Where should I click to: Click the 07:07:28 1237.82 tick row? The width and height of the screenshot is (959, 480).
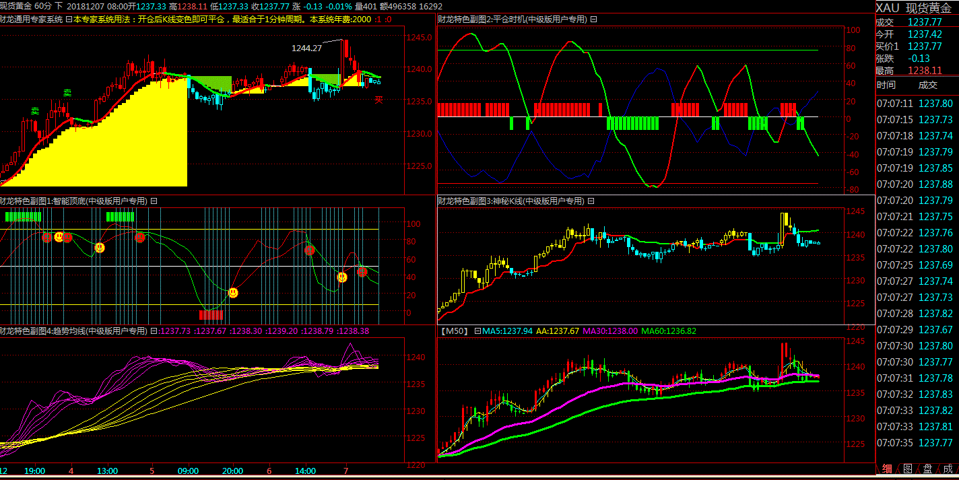(917, 314)
